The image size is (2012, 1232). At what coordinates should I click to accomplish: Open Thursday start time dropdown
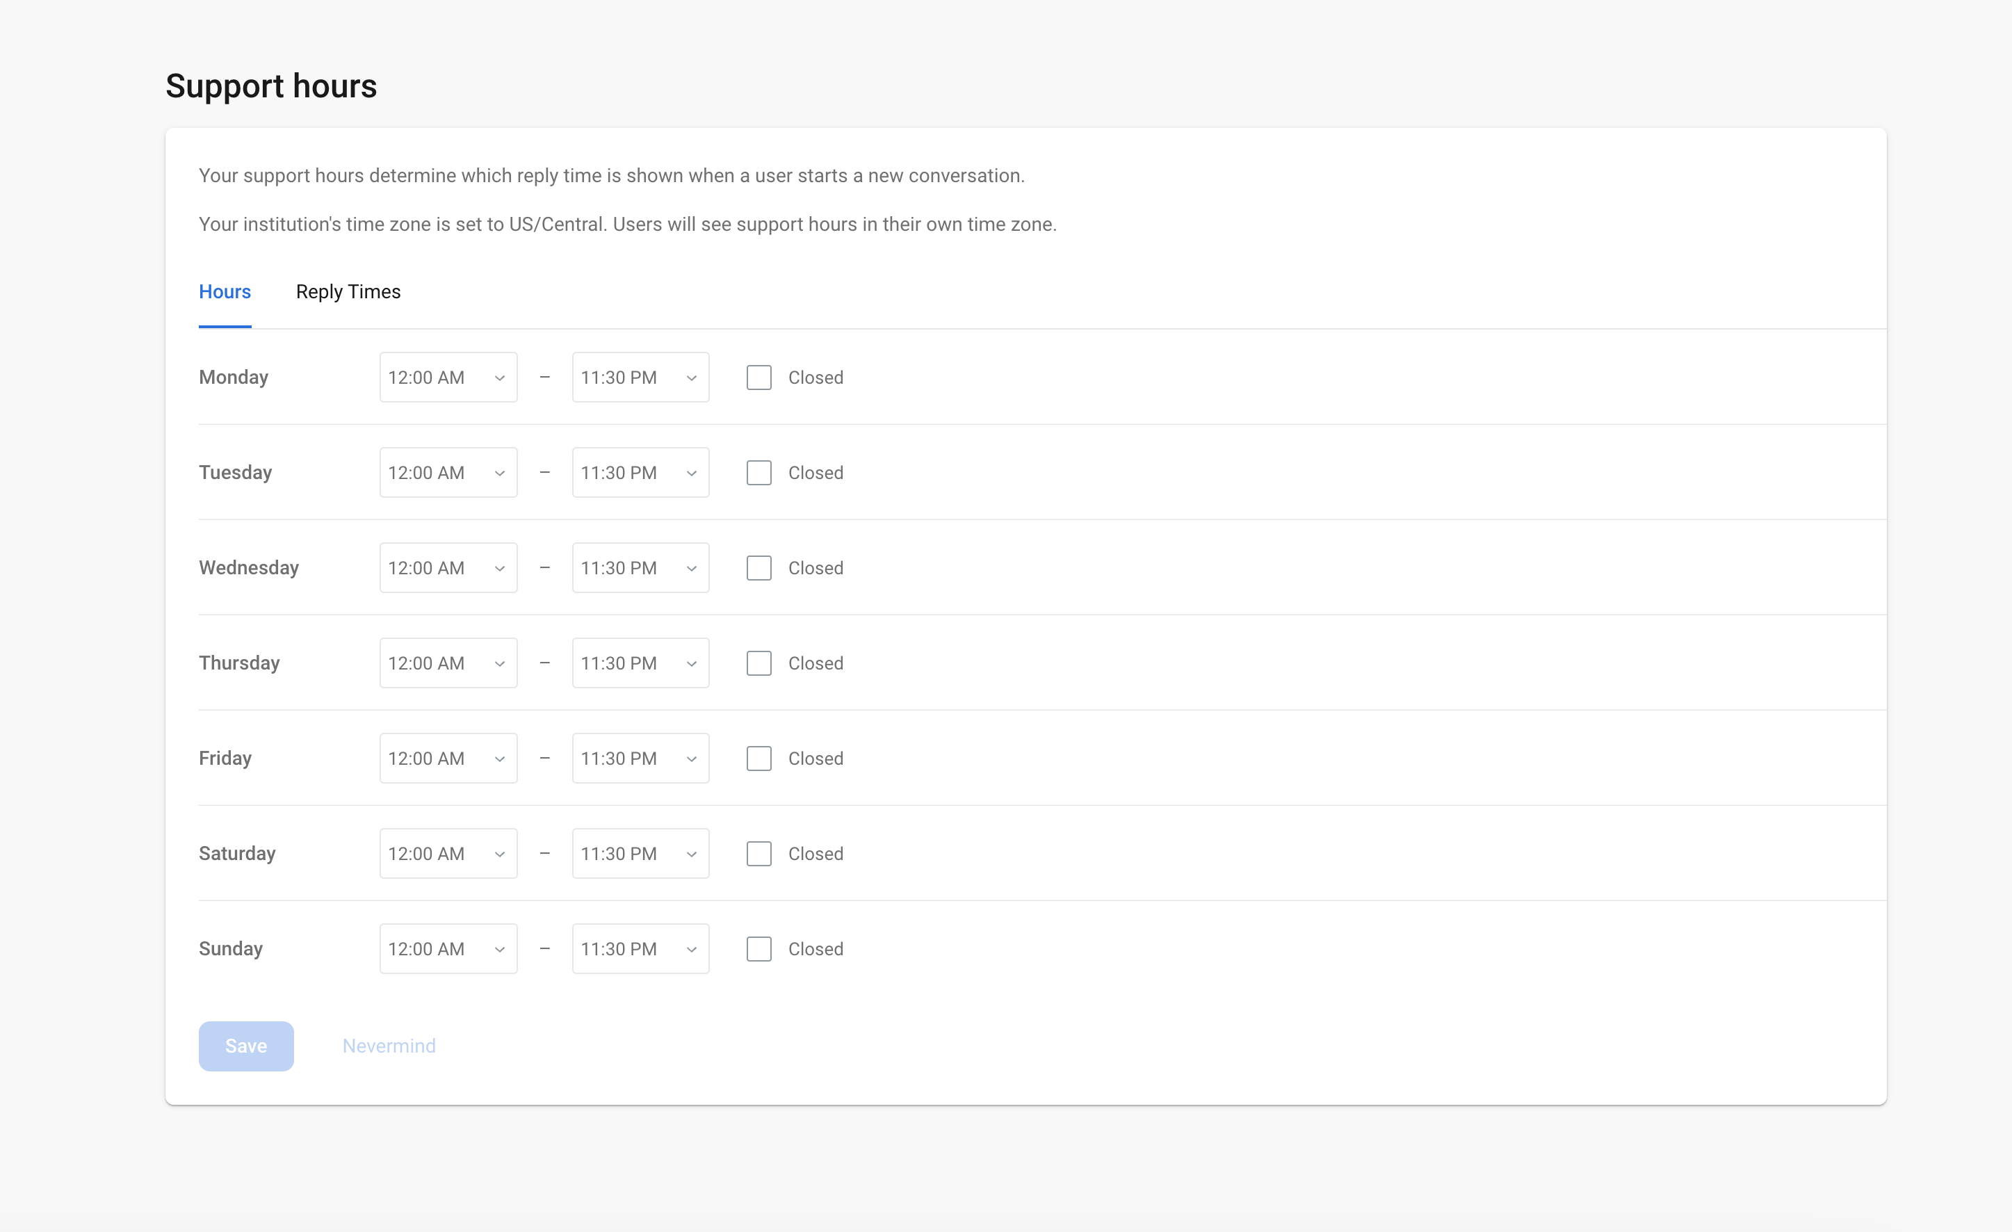tap(448, 663)
